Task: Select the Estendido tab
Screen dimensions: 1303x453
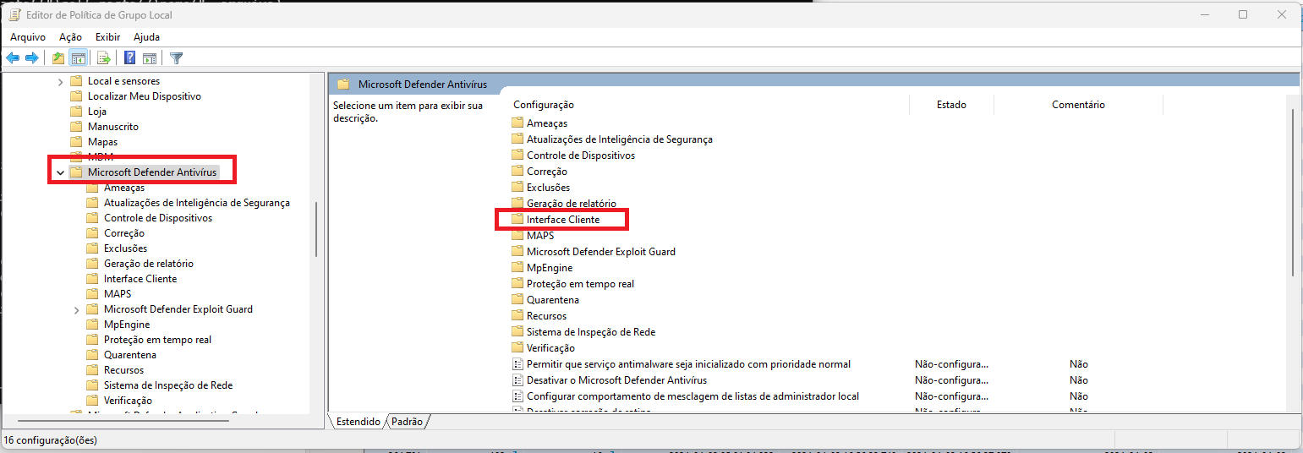Action: click(x=358, y=421)
